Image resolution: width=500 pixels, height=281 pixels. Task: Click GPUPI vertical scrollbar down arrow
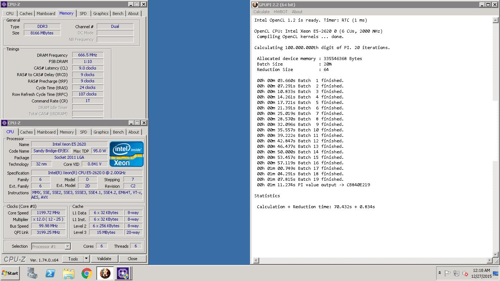[x=496, y=255]
